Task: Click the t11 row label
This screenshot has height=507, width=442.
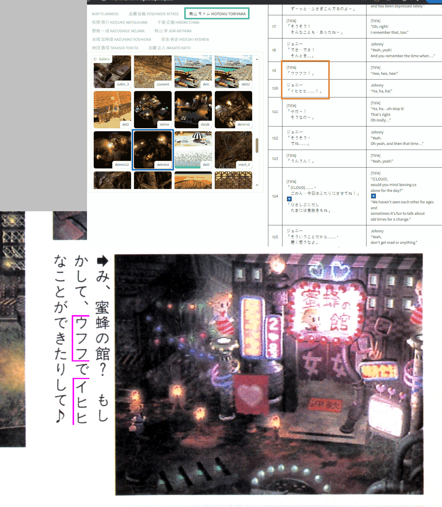Action: click(275, 112)
